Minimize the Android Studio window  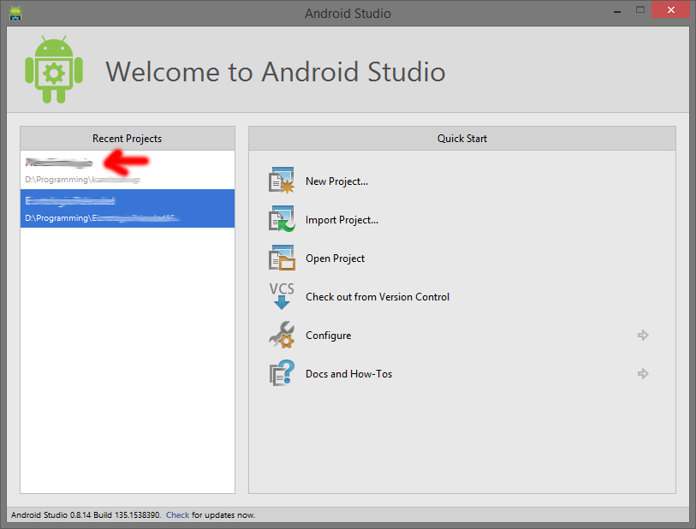coord(617,10)
